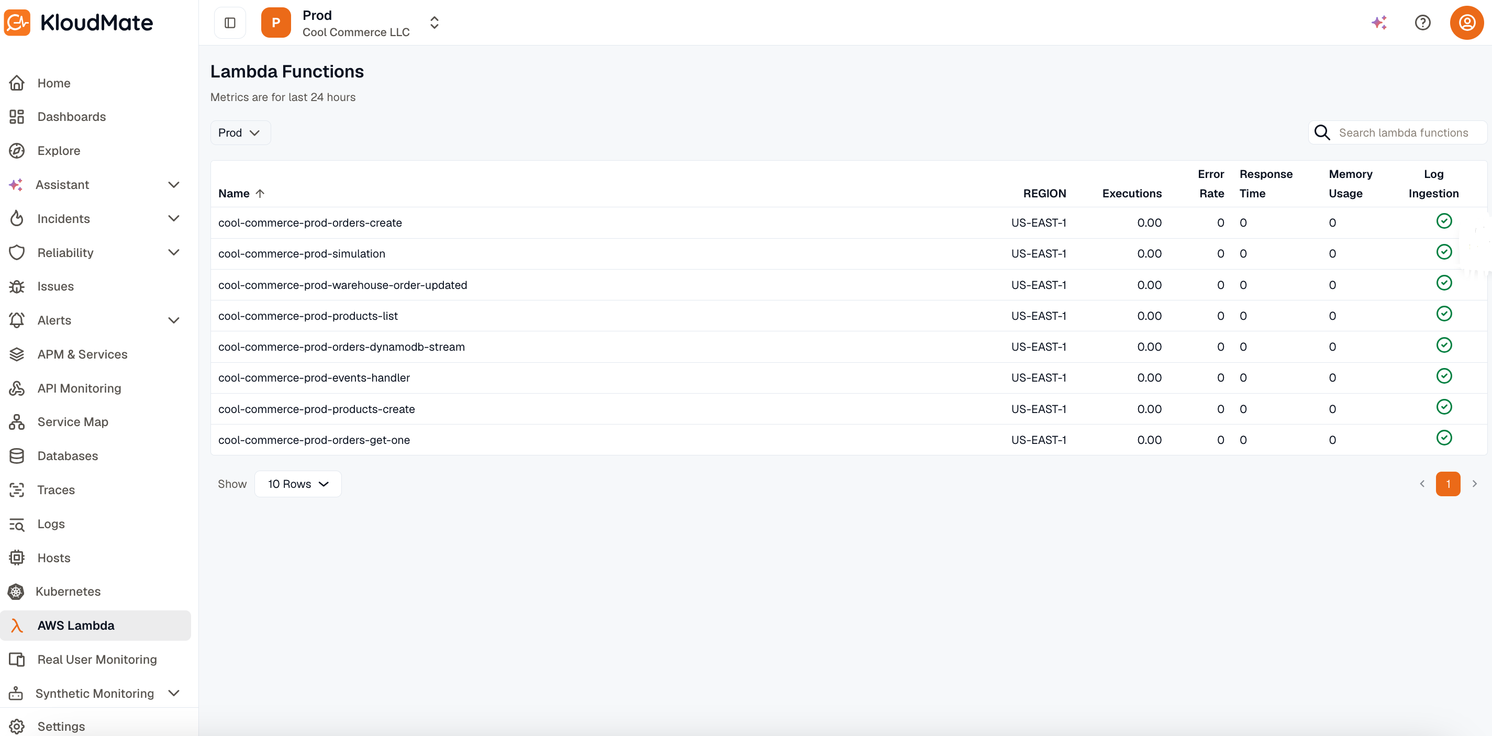Click the Executions column header
The height and width of the screenshot is (736, 1492).
(1132, 193)
